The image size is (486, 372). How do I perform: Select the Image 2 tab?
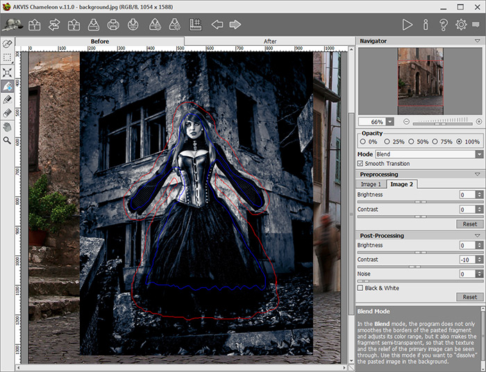(x=402, y=185)
